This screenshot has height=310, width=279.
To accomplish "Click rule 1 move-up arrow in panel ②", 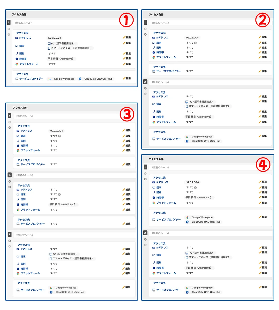I will coord(145,29).
